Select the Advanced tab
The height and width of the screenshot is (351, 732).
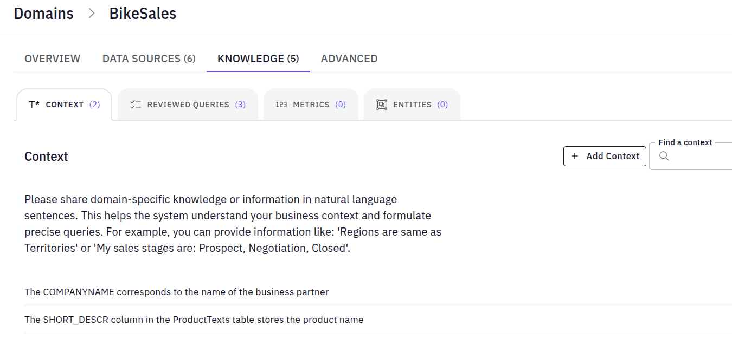click(x=349, y=58)
